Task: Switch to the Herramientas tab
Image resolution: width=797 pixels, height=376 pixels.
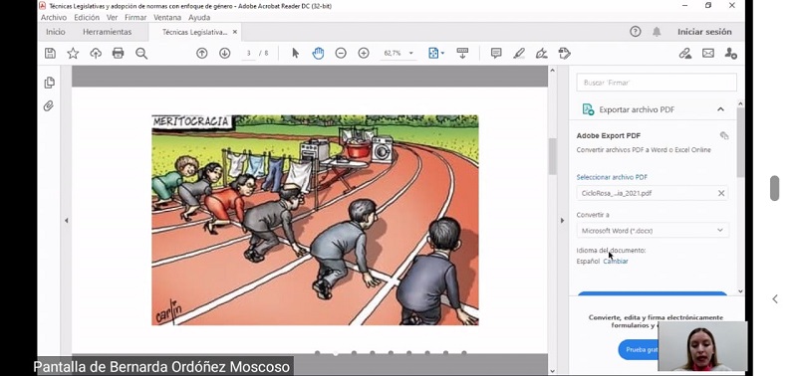Action: pos(108,32)
